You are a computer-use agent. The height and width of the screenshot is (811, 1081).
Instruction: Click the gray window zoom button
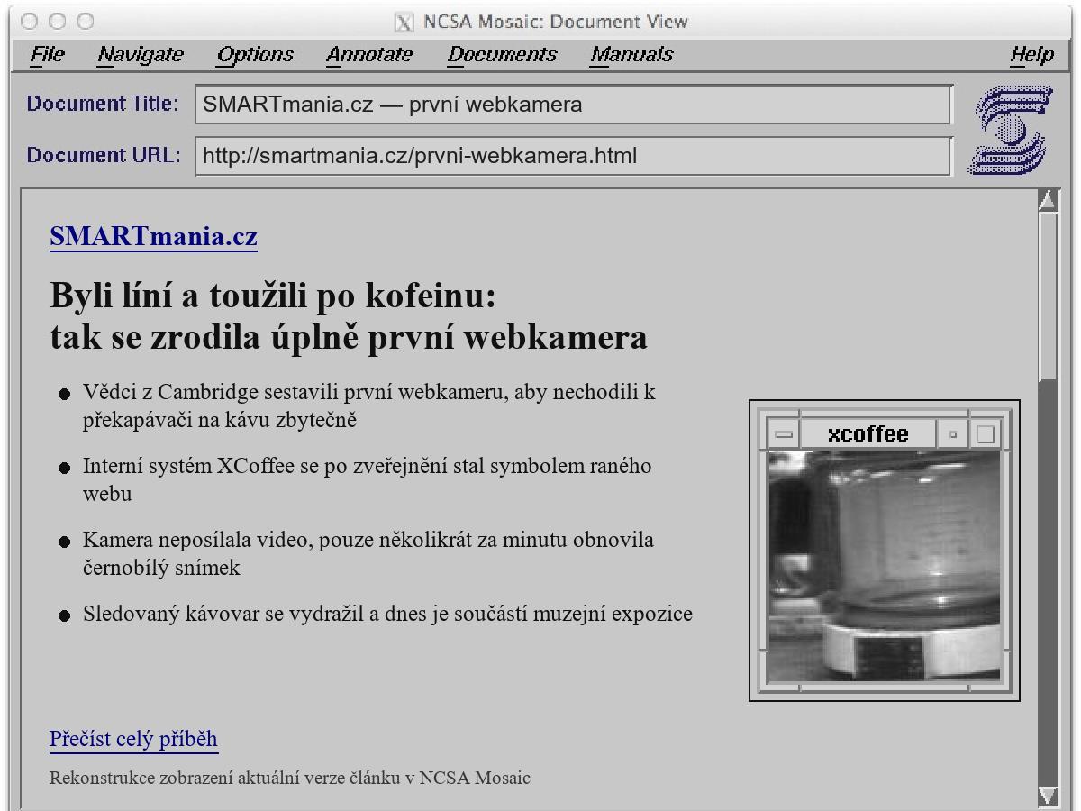[85, 22]
